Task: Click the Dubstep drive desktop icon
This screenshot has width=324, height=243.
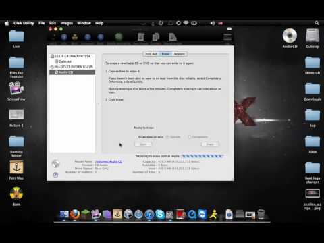Action: click(313, 36)
